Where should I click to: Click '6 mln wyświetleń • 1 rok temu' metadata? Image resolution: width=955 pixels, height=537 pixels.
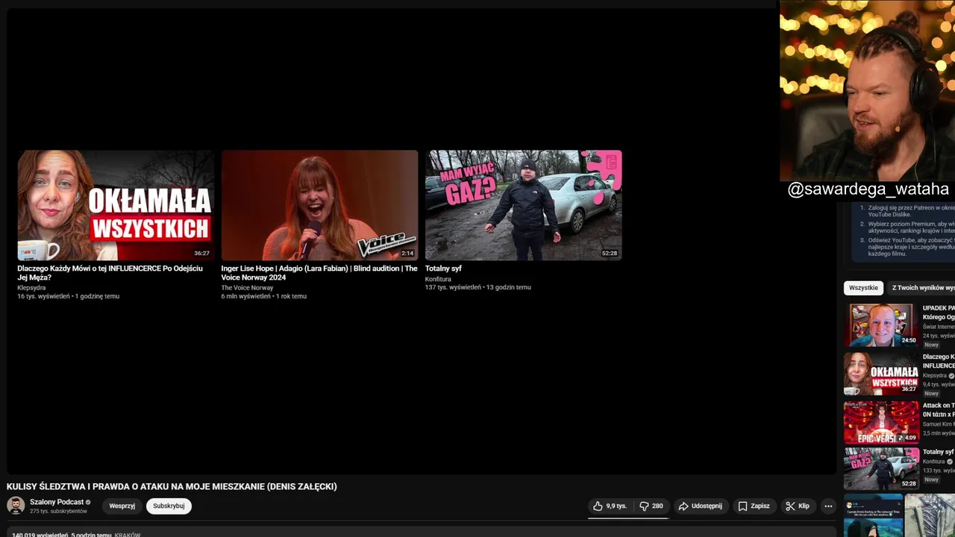[x=263, y=296]
